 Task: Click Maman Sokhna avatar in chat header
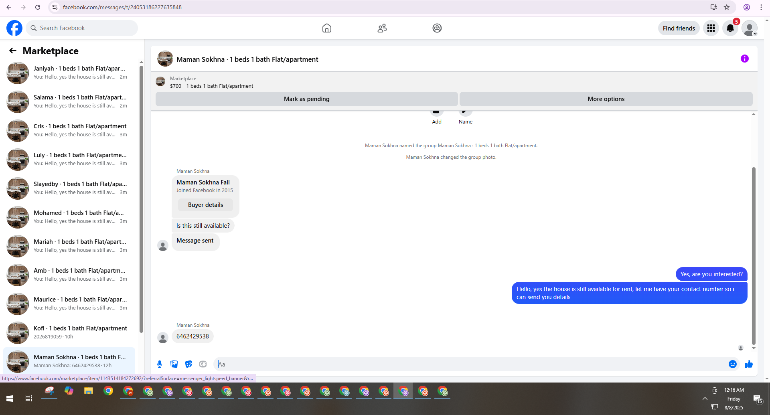[165, 59]
